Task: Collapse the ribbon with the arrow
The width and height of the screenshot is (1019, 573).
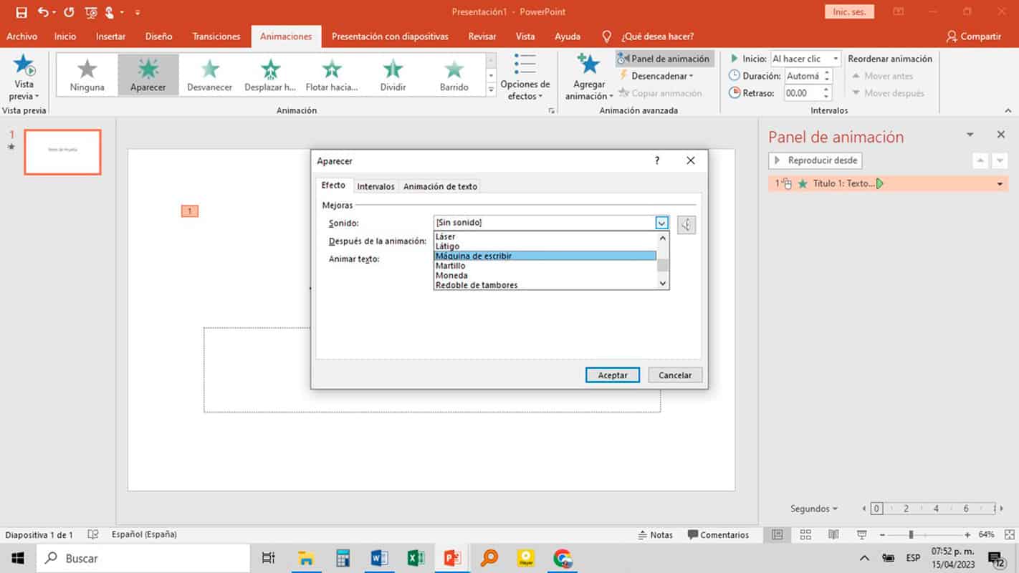Action: 1008,110
